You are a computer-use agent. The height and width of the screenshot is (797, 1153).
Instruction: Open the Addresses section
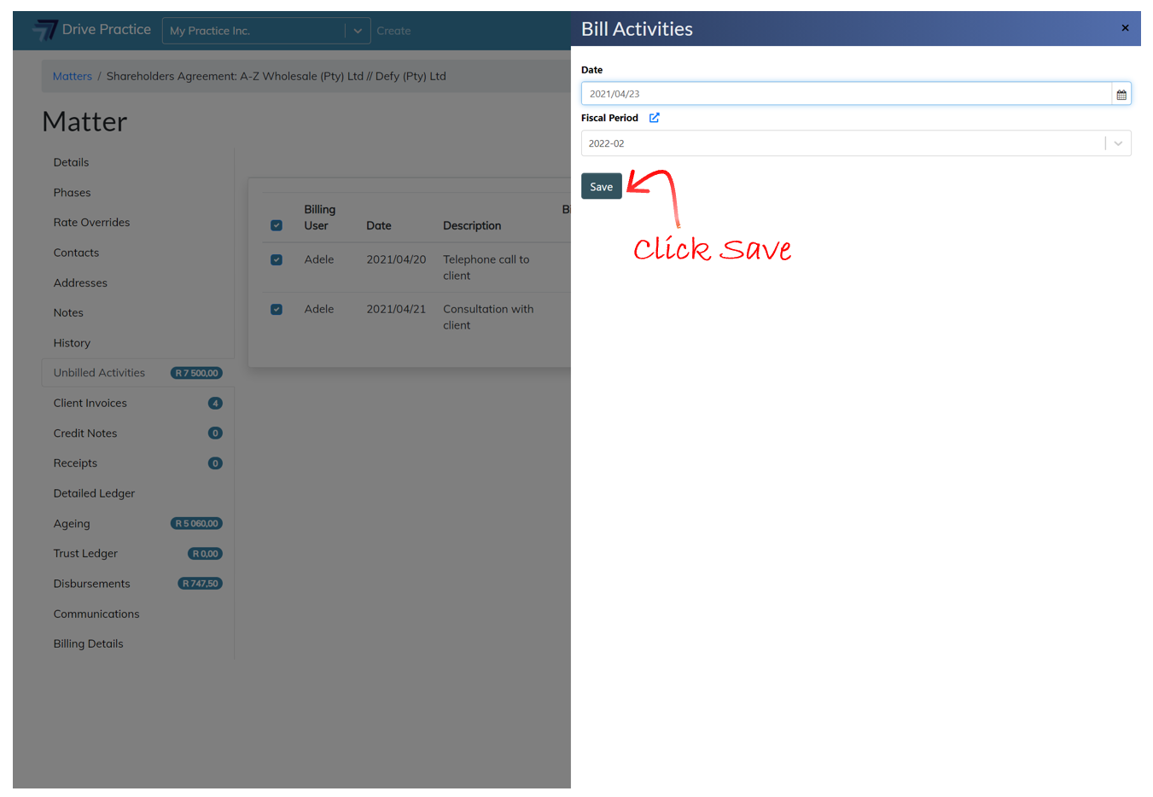(x=80, y=282)
